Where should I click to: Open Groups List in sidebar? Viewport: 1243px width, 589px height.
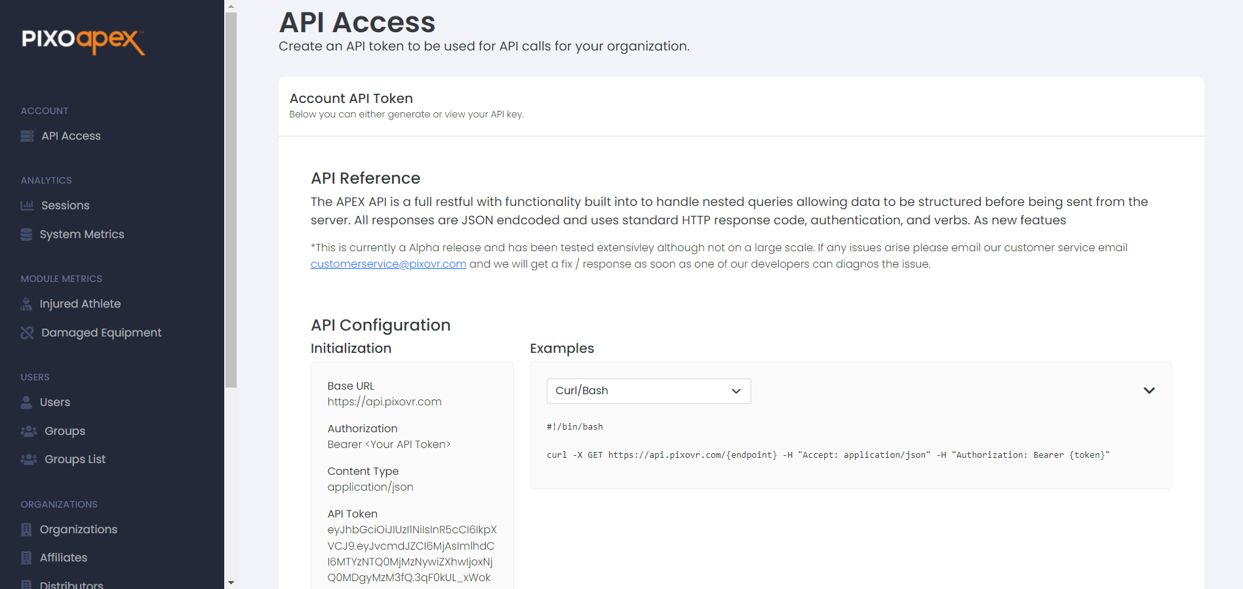[75, 460]
